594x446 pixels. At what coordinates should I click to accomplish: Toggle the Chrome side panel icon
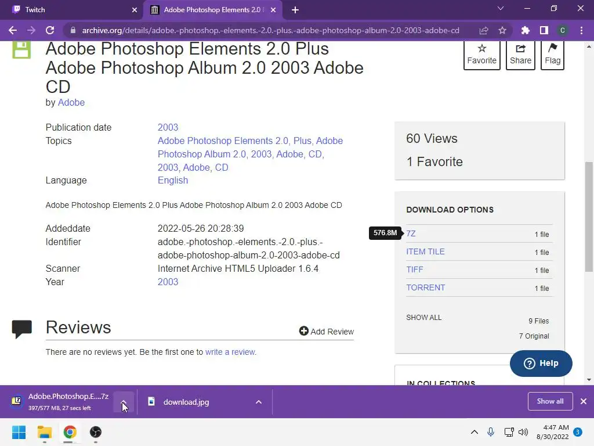(544, 30)
